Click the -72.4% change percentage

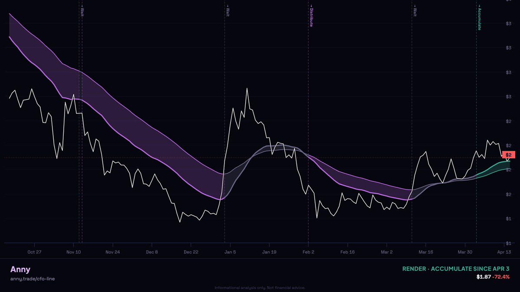[x=501, y=277]
